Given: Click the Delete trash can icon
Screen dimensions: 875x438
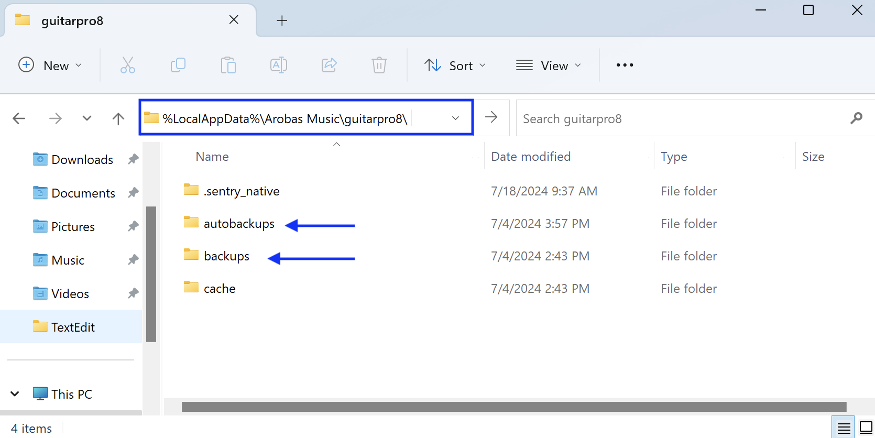Looking at the screenshot, I should click(379, 65).
